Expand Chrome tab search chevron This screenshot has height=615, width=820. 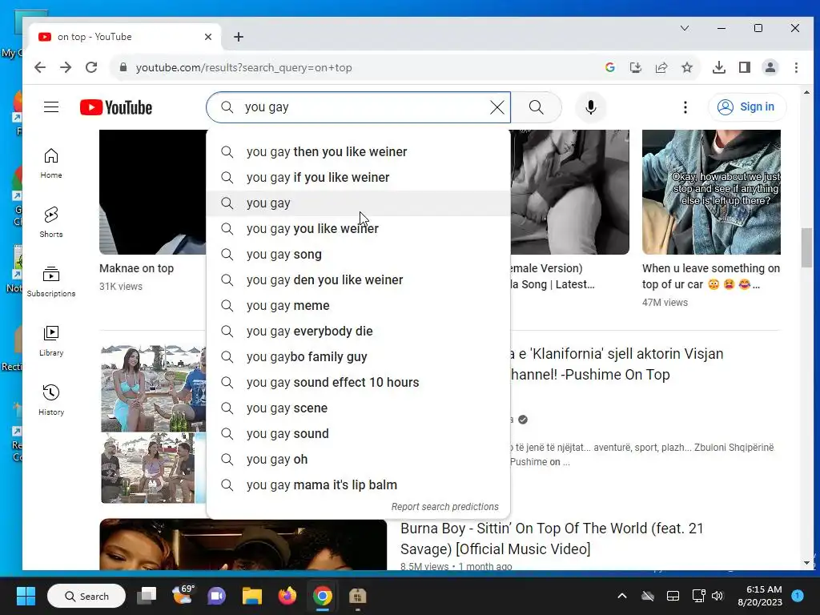point(685,28)
